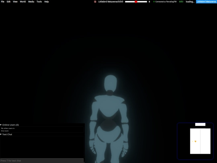
Task: Click the white minimap room area
Action: (200, 141)
